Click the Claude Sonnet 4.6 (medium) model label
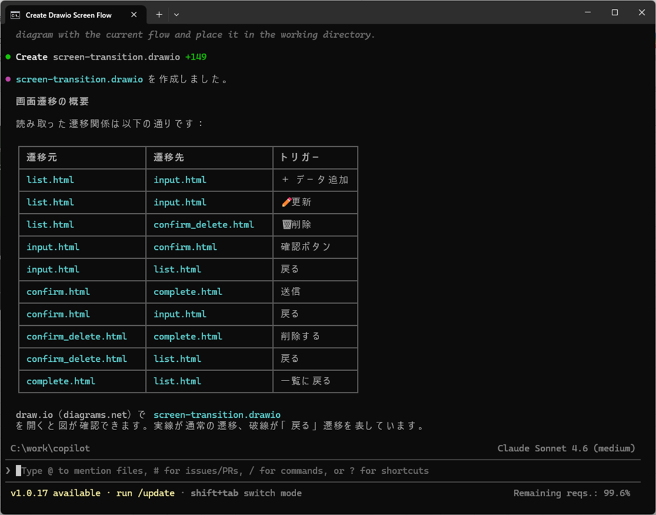Viewport: 656px width, 515px height. tap(566, 448)
